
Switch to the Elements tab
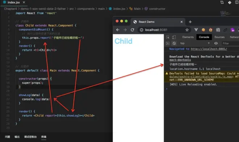pos(188,37)
